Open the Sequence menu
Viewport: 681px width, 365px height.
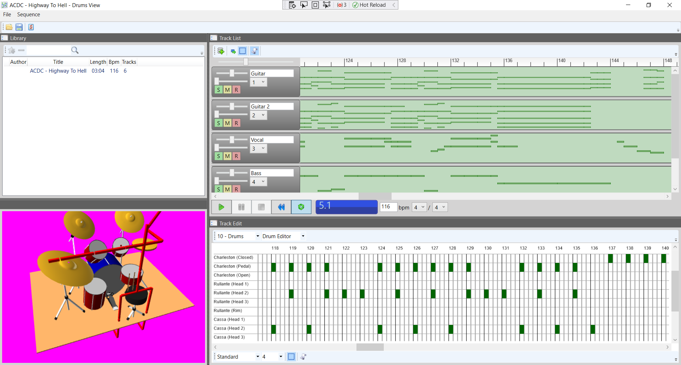coord(28,15)
